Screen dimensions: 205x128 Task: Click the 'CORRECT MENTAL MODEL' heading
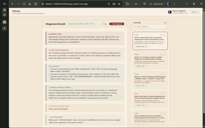tap(61, 88)
